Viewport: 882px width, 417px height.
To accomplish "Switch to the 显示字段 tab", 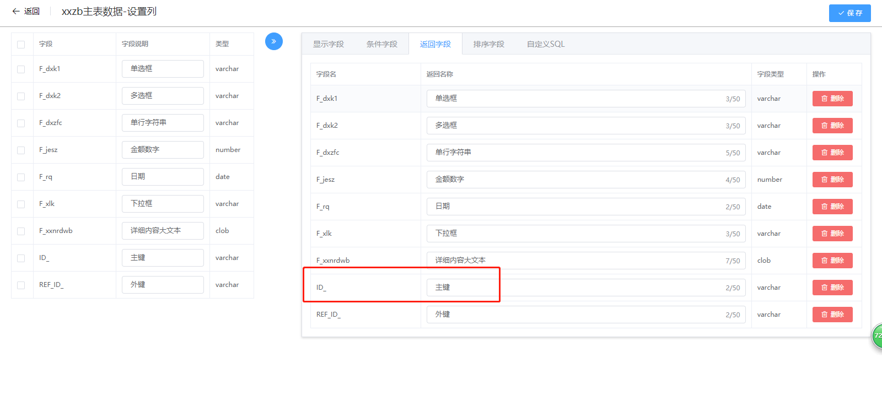I will pyautogui.click(x=328, y=44).
